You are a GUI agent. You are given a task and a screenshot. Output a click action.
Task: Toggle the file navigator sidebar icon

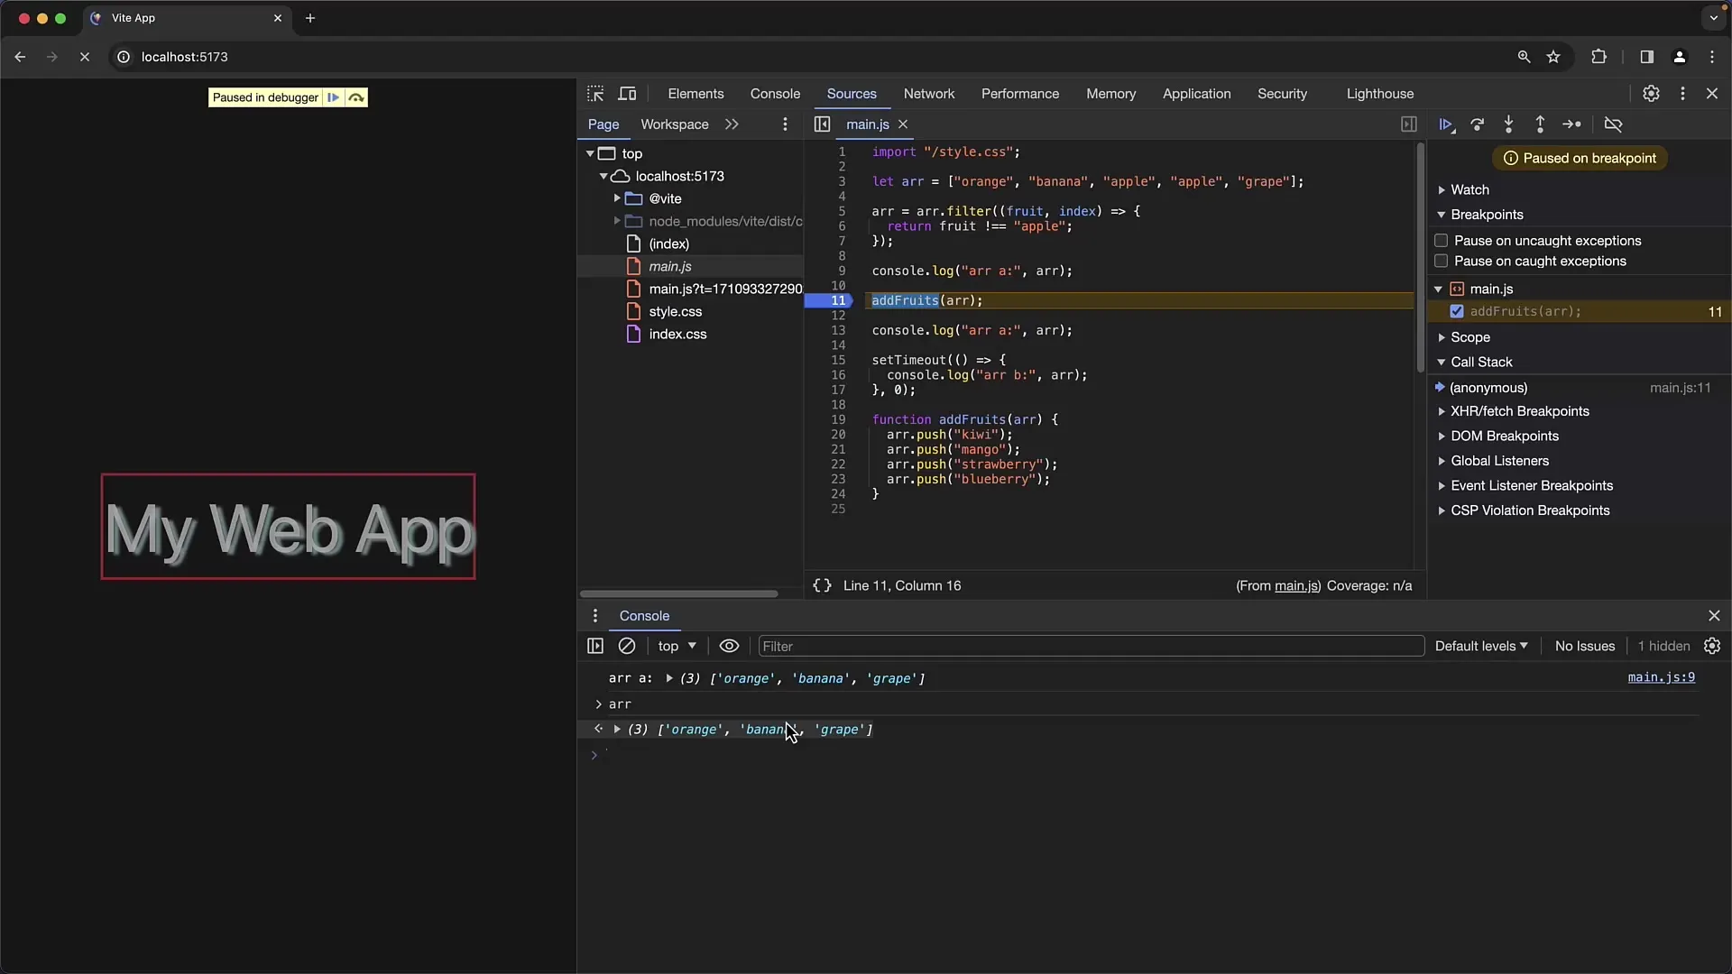pyautogui.click(x=822, y=124)
